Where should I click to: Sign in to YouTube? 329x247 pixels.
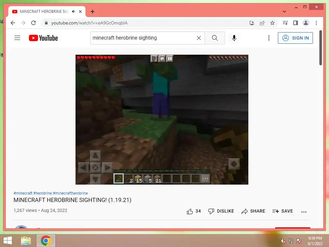coord(295,38)
